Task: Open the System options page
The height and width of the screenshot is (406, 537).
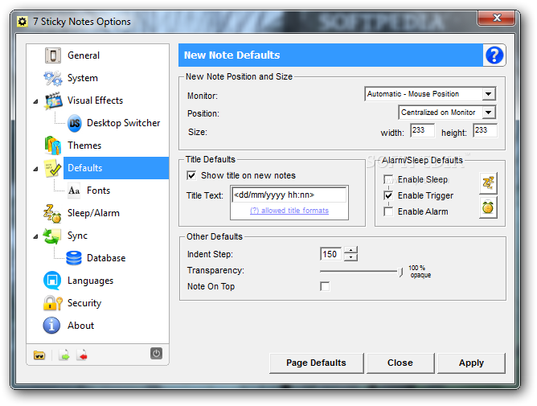Action: pos(83,78)
